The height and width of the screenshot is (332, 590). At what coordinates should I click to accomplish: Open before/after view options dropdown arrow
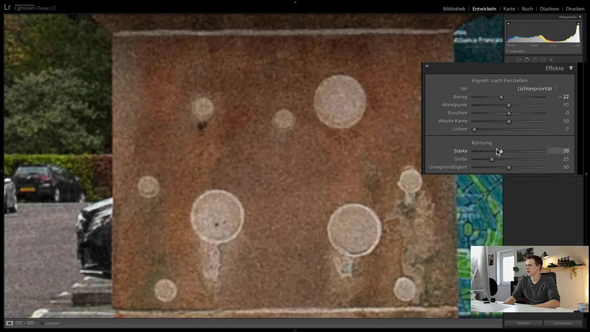click(36, 323)
